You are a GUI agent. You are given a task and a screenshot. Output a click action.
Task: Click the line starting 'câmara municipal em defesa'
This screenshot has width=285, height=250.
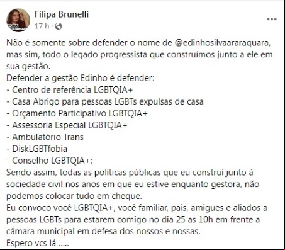[x=103, y=232]
